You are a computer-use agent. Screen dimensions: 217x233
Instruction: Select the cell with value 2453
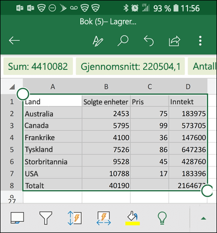pyautogui.click(x=106, y=114)
